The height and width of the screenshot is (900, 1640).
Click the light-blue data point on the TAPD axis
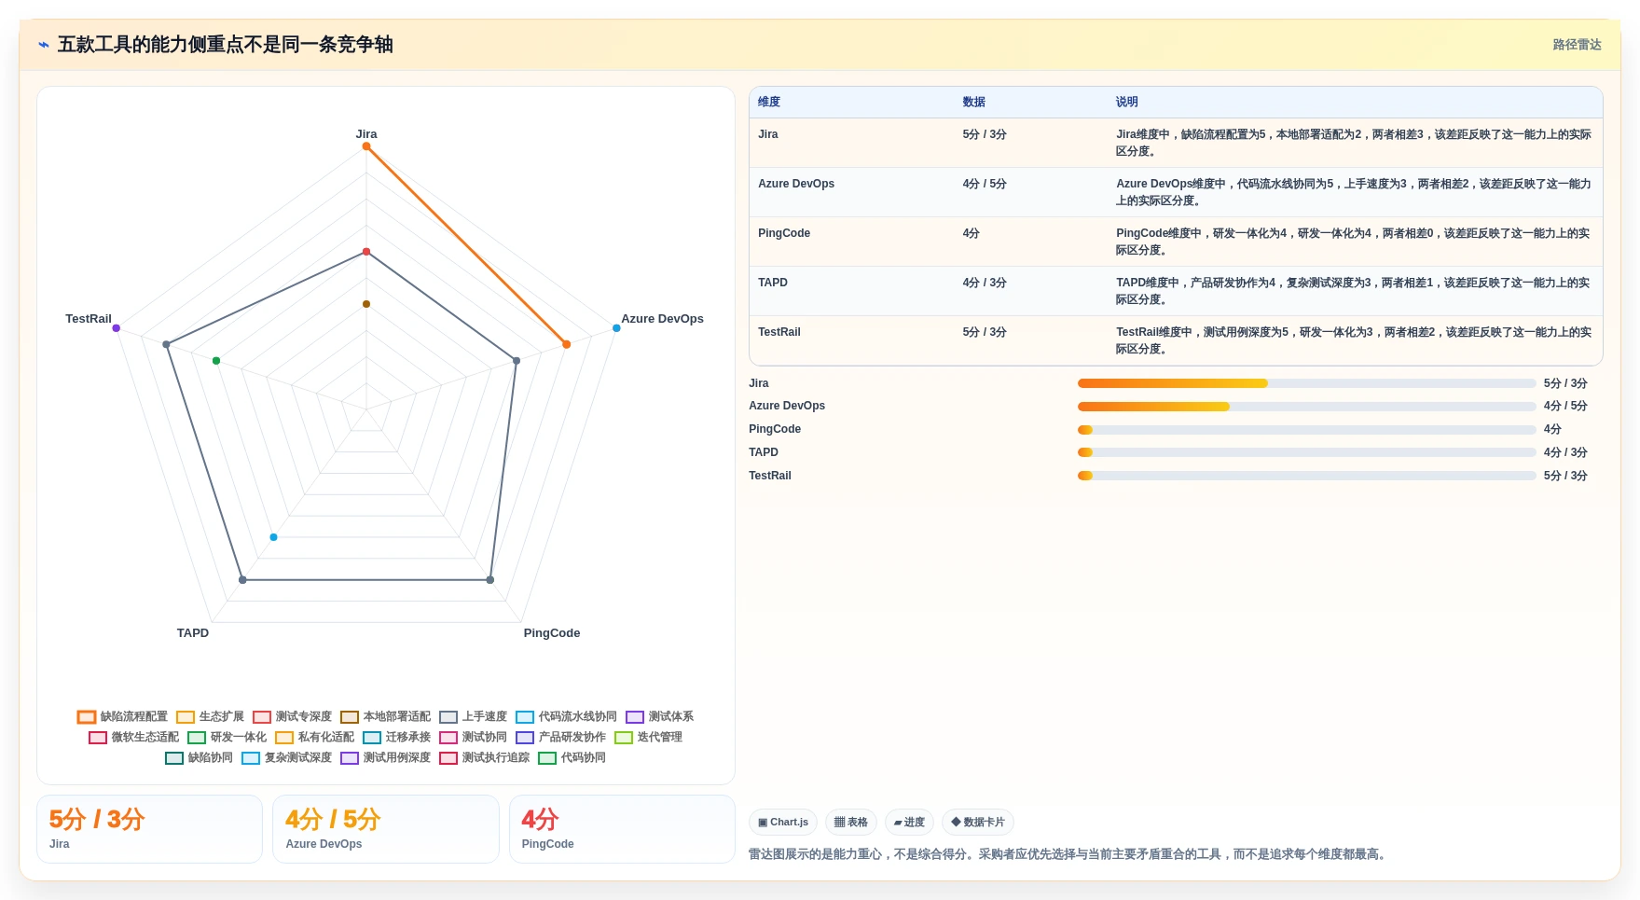[x=273, y=537]
